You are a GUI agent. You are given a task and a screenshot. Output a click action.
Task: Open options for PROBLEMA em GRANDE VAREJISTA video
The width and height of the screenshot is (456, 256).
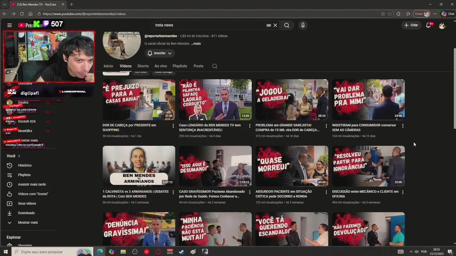pos(326,126)
